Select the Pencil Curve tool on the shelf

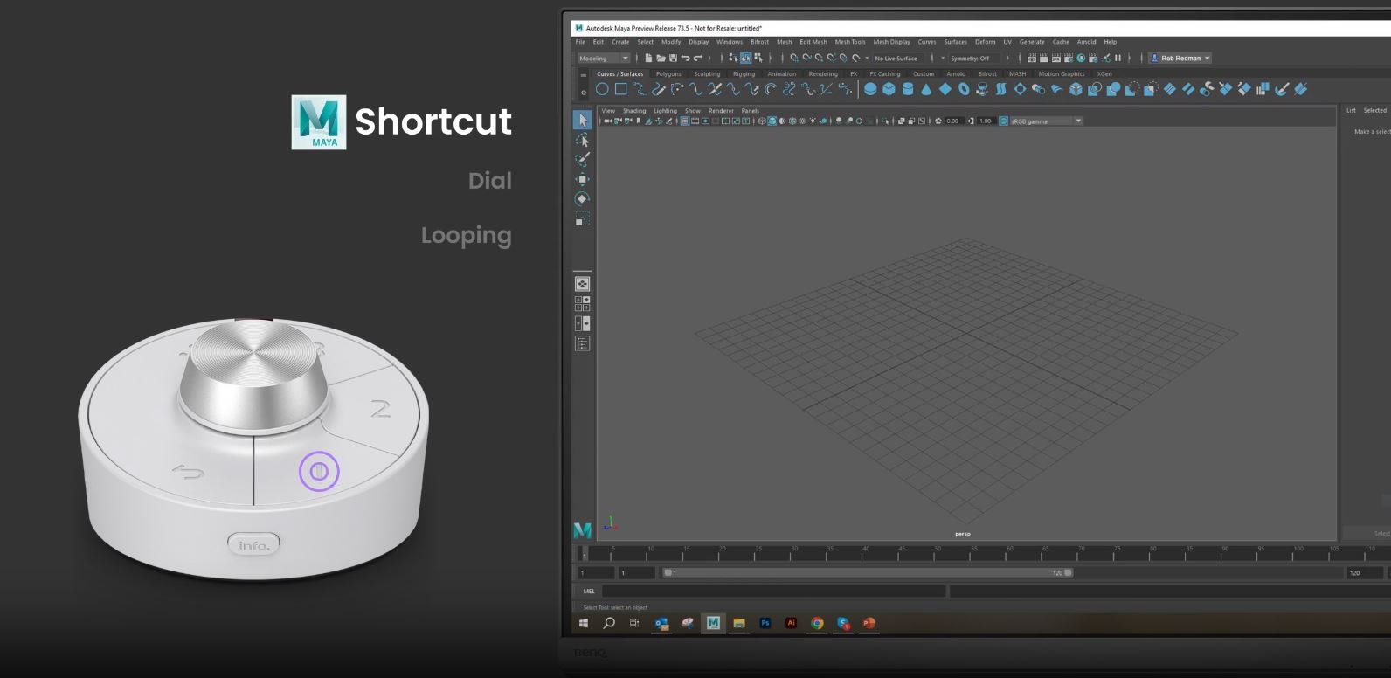pyautogui.click(x=659, y=89)
